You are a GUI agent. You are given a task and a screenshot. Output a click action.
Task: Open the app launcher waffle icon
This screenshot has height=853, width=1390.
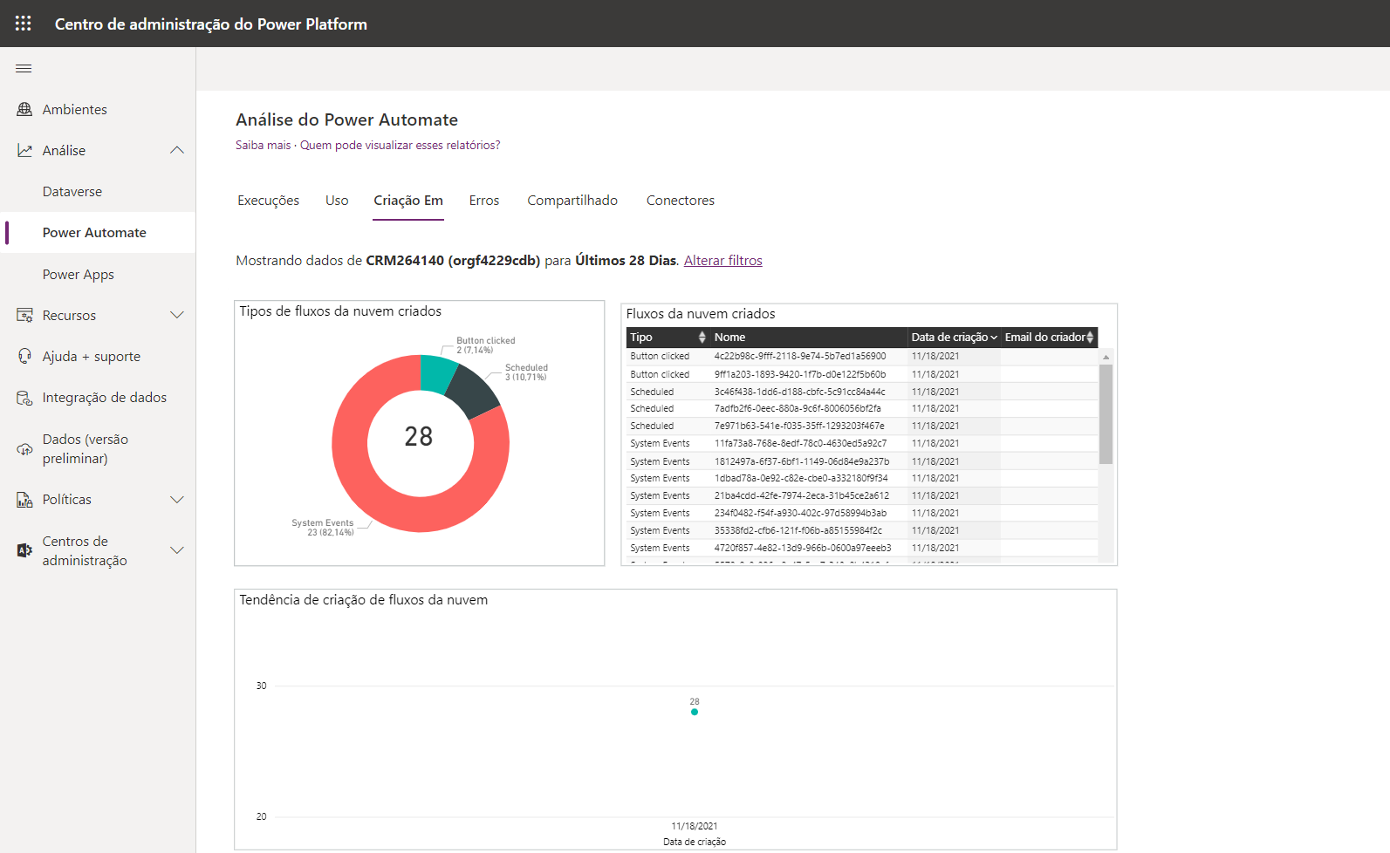(24, 24)
